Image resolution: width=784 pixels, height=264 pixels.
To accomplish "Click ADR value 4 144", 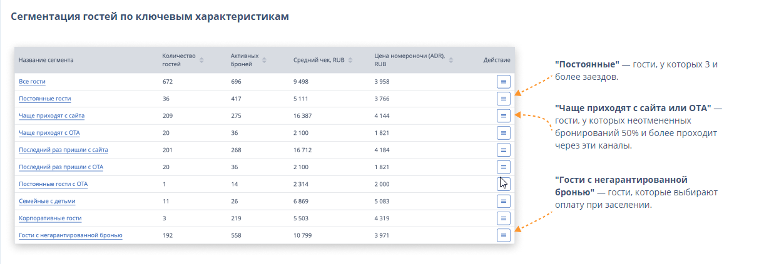I will click(382, 115).
